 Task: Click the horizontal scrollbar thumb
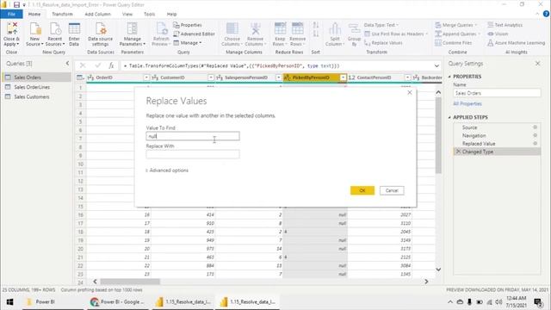(130, 282)
